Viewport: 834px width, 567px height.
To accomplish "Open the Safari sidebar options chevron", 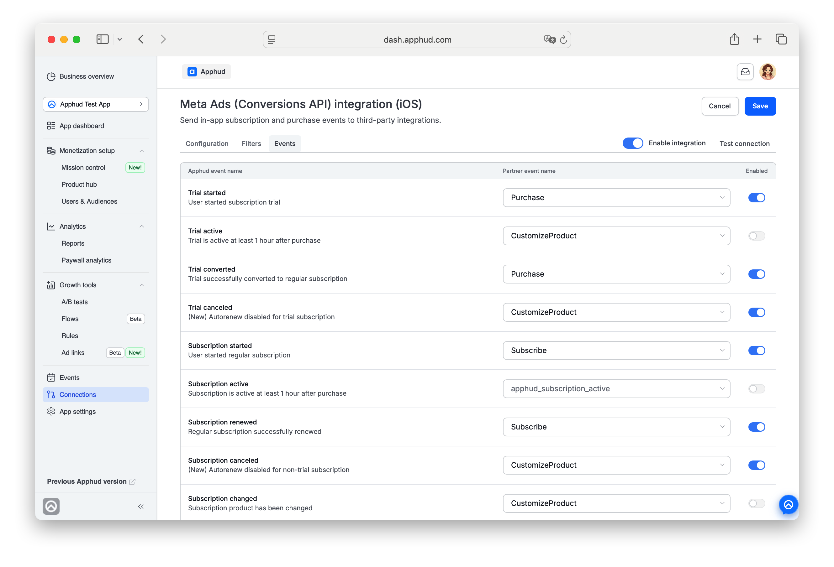I will click(120, 39).
